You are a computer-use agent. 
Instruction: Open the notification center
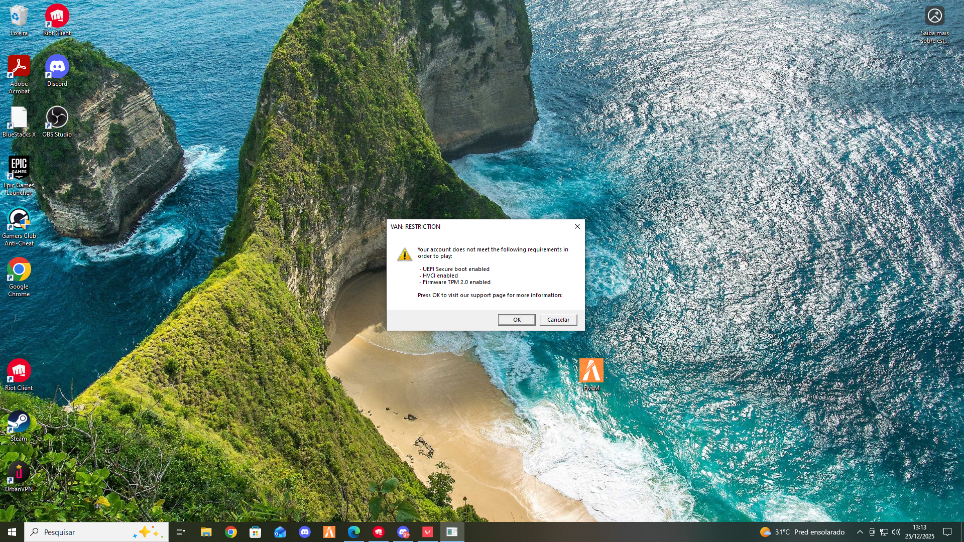[947, 532]
